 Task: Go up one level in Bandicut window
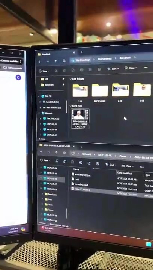[x=55, y=61]
